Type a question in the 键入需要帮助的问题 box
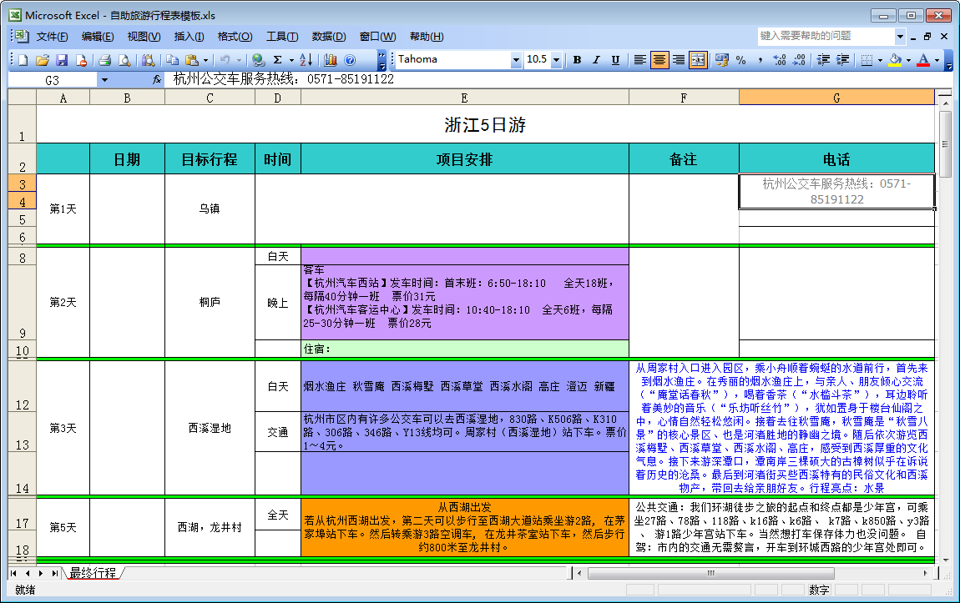 click(826, 36)
